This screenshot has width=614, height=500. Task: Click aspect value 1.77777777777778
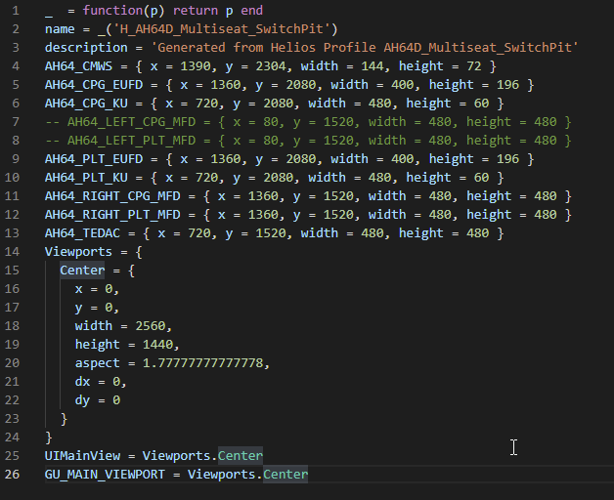coord(202,363)
